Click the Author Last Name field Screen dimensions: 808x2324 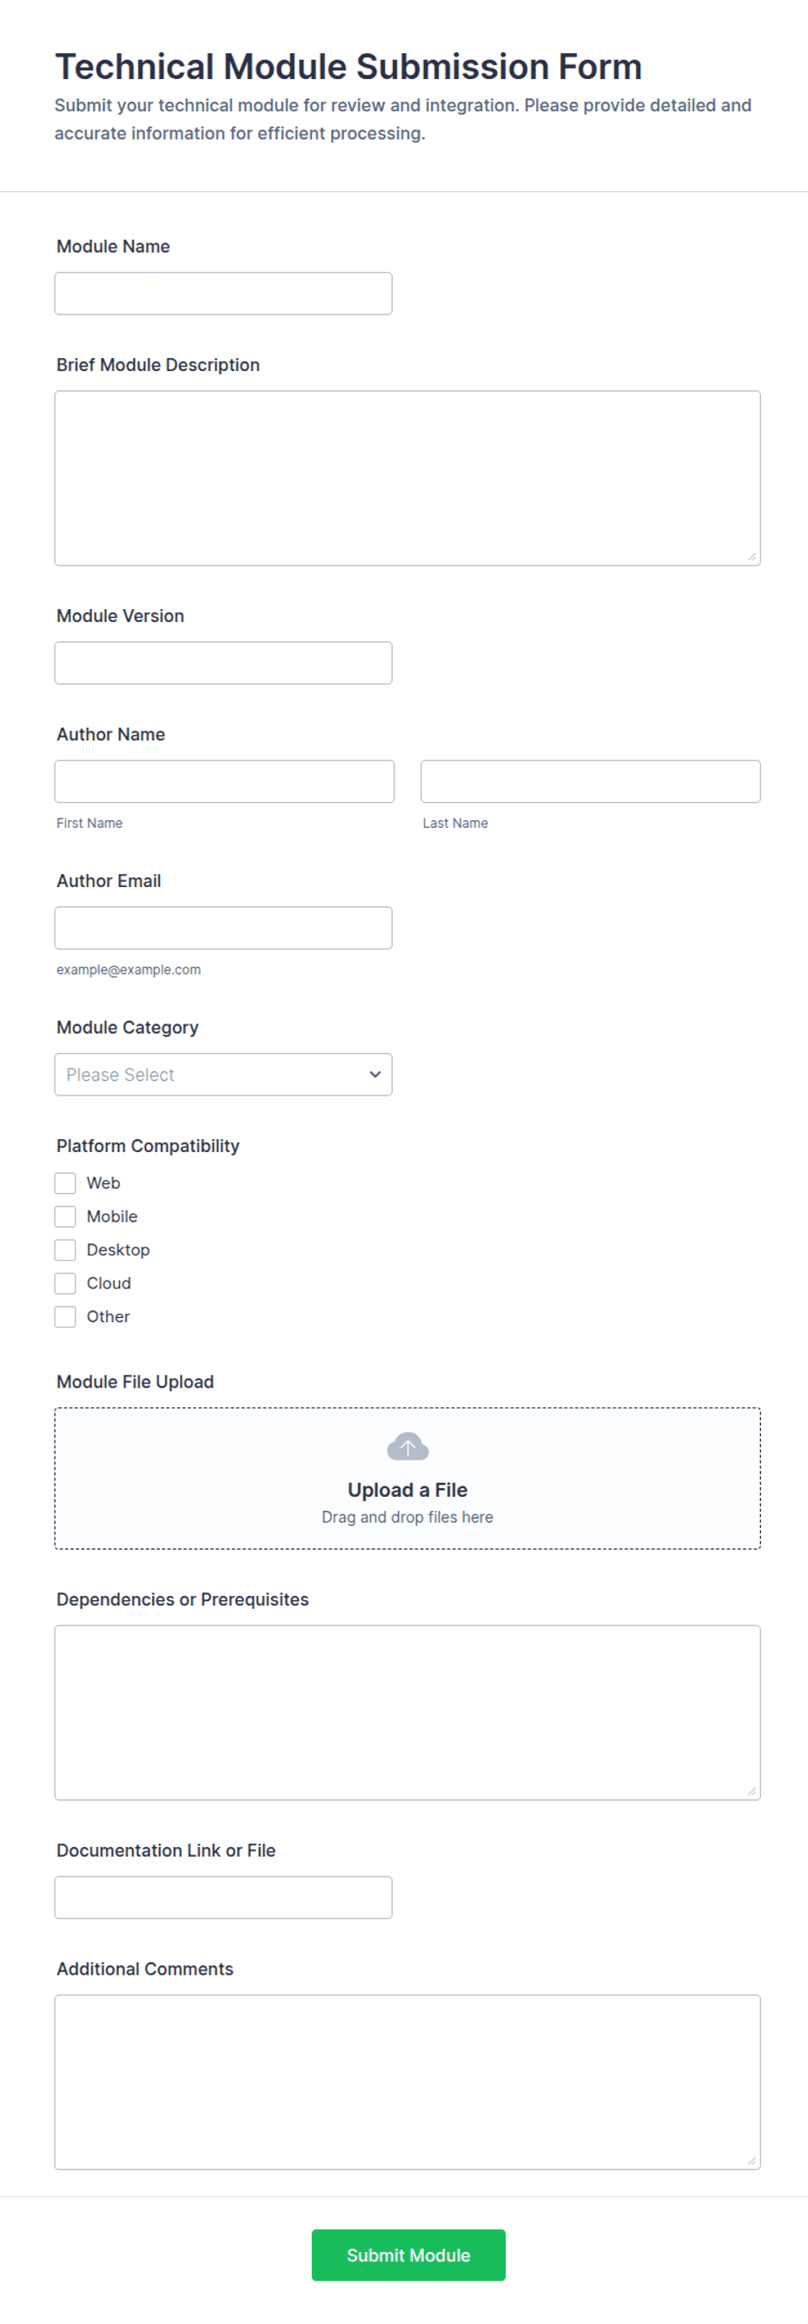coord(591,781)
